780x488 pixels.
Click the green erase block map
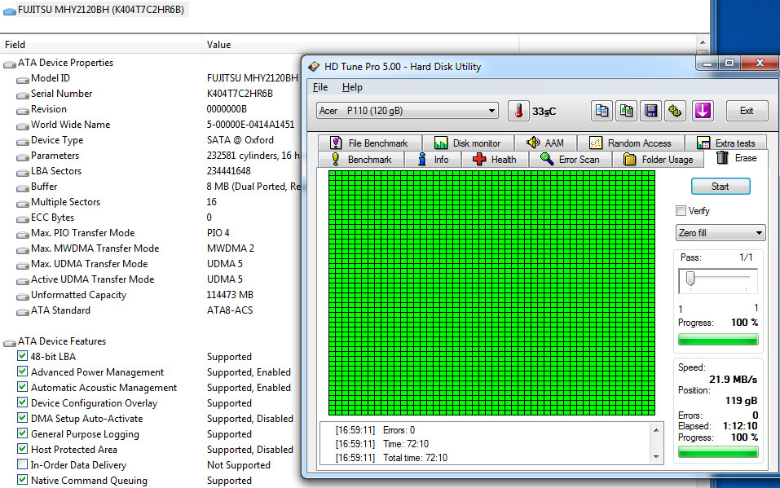pos(491,292)
